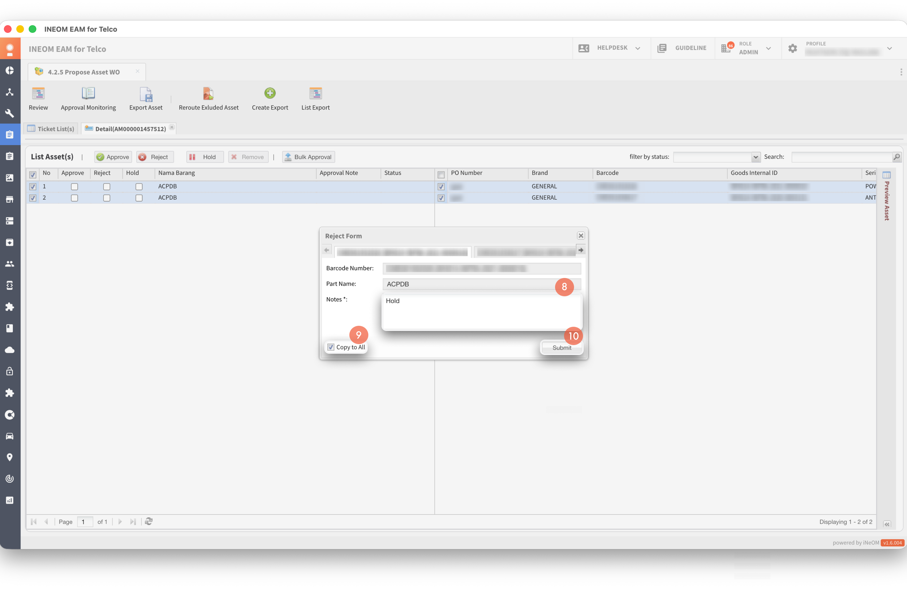Tick the Hold checkbox for row 2
The image size is (907, 589).
click(x=139, y=198)
